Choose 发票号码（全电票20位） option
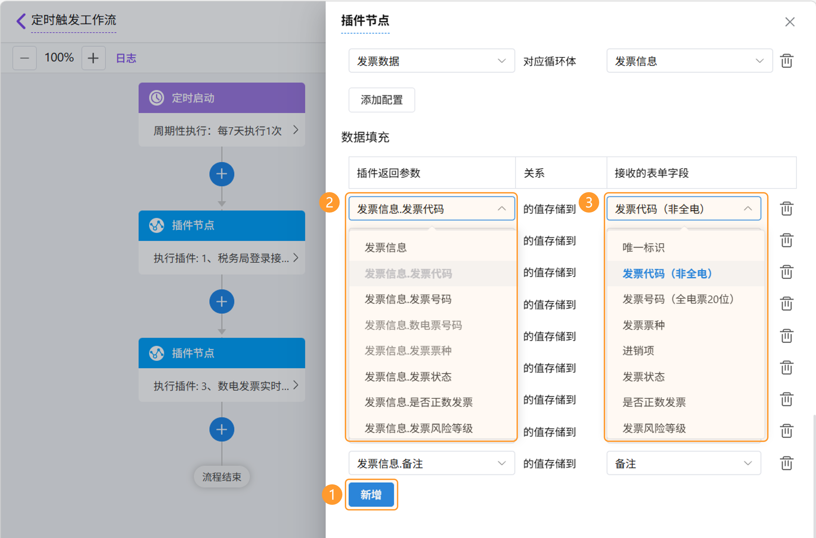816x538 pixels. [678, 299]
